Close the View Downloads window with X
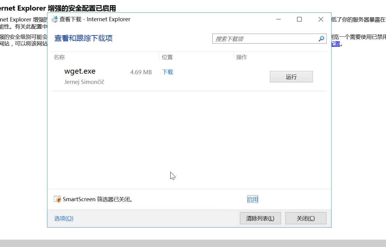The image size is (386, 247). point(321,19)
